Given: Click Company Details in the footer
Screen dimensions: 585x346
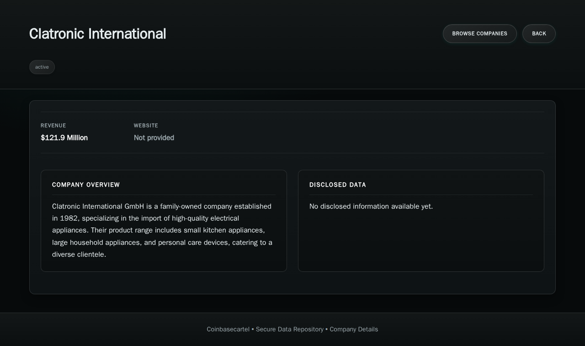Looking at the screenshot, I should pyautogui.click(x=354, y=330).
